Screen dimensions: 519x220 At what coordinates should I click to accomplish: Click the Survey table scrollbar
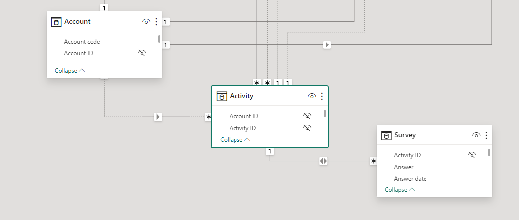[489, 152]
